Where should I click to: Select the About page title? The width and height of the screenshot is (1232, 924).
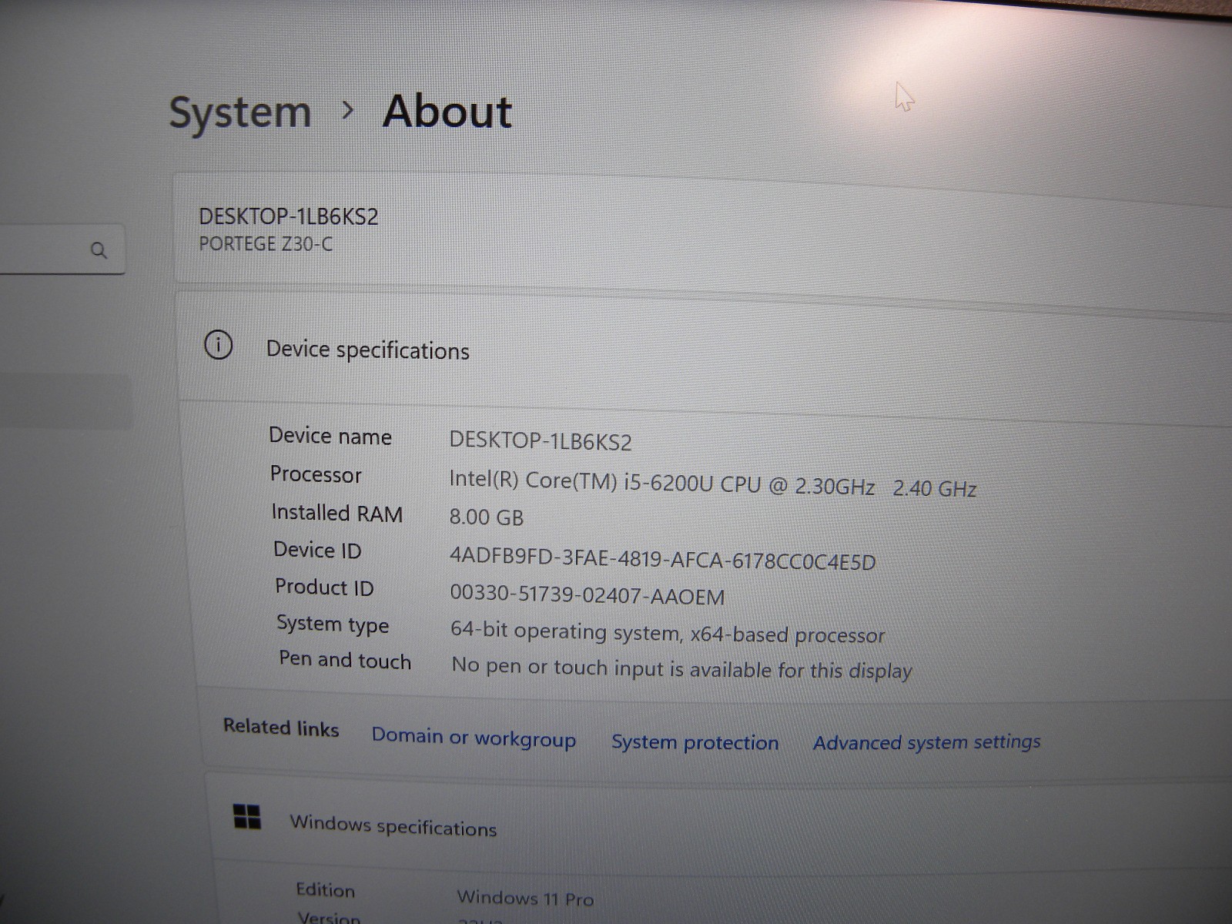coord(447,112)
